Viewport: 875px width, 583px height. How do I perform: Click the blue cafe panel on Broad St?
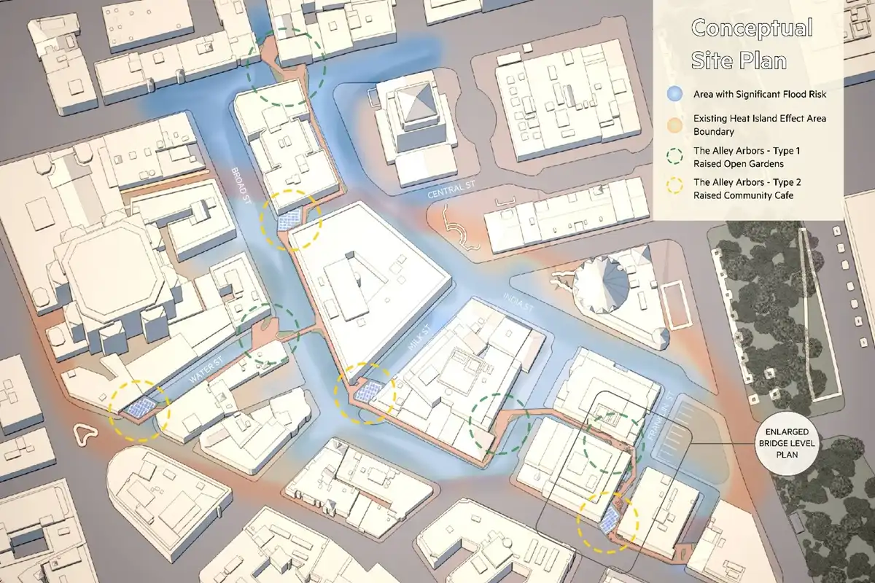[x=288, y=222]
